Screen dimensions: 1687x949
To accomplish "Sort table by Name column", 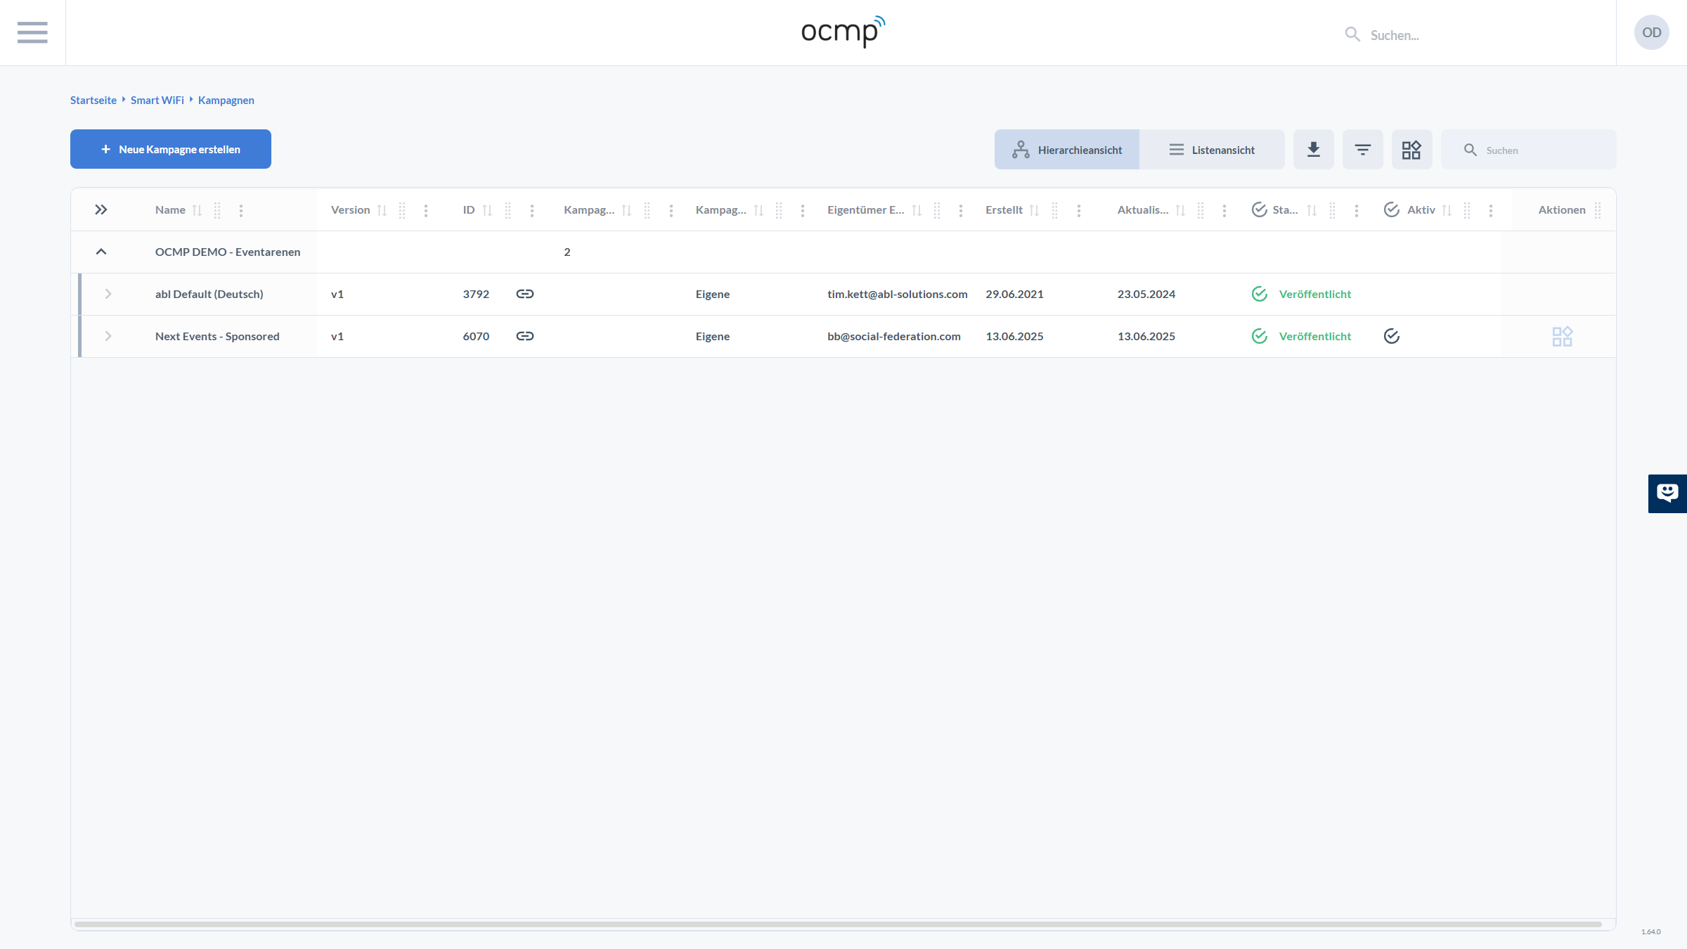I will 197,210.
